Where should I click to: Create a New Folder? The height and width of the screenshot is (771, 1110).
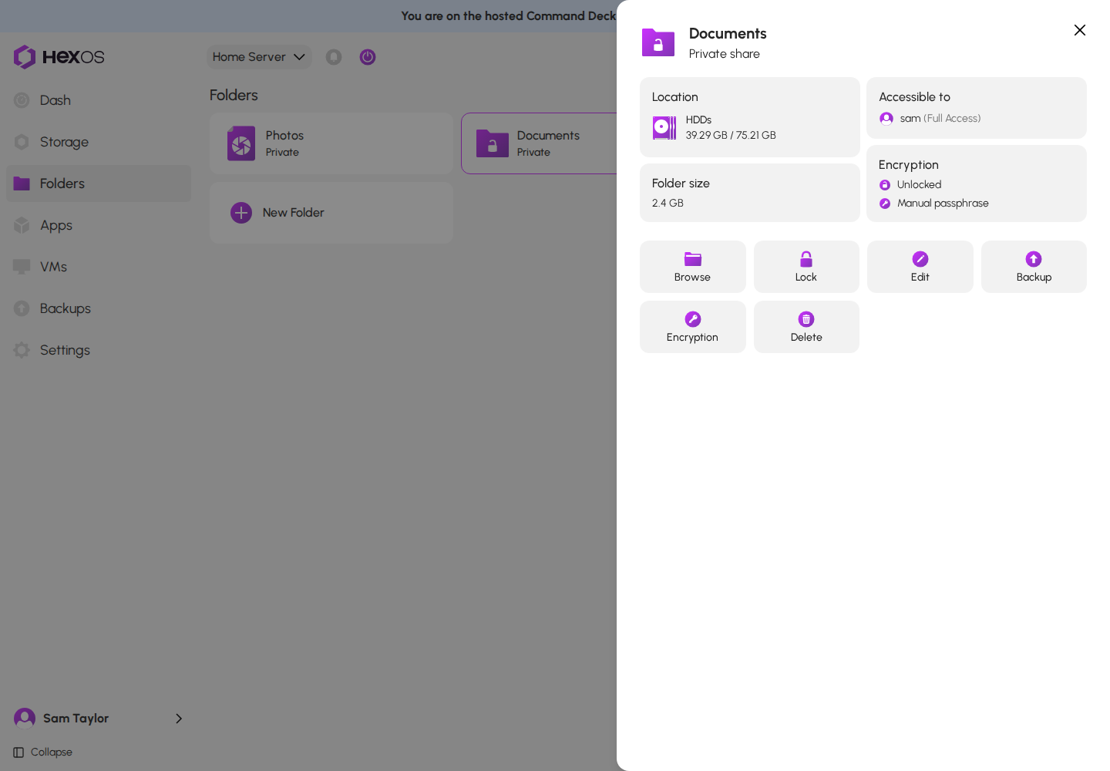(331, 213)
